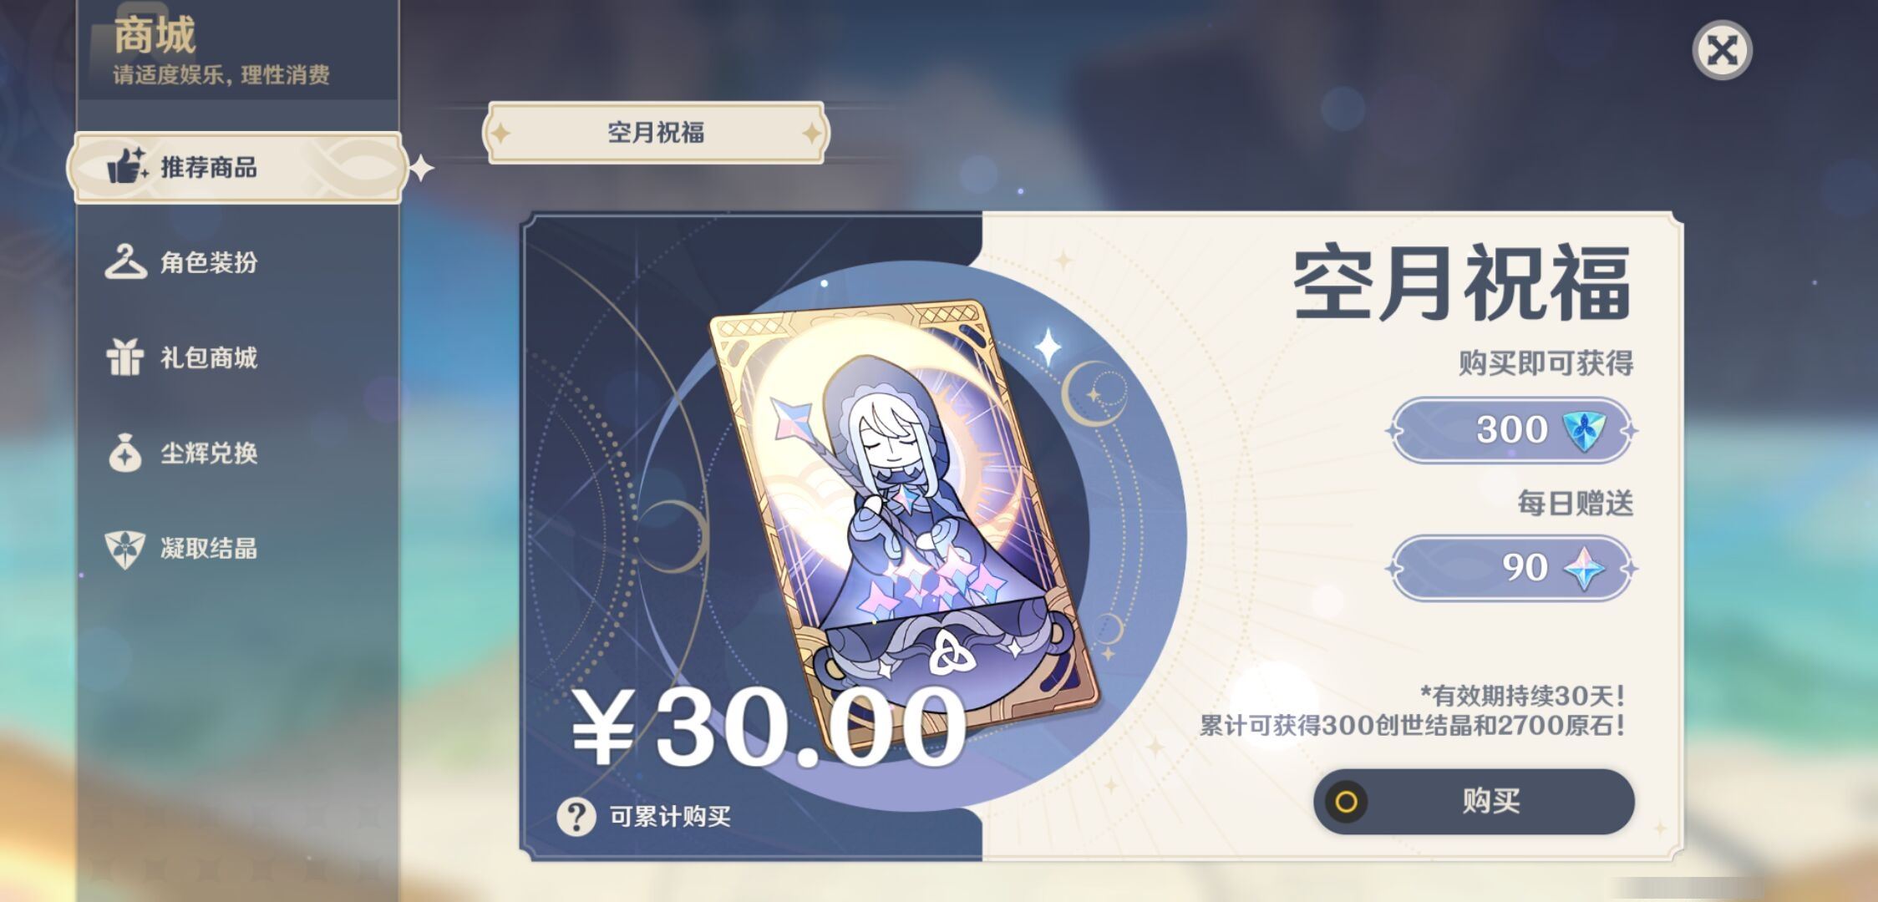Viewport: 1878px width, 902px height.
Task: Select the 空月祝福 top tab
Action: [656, 133]
